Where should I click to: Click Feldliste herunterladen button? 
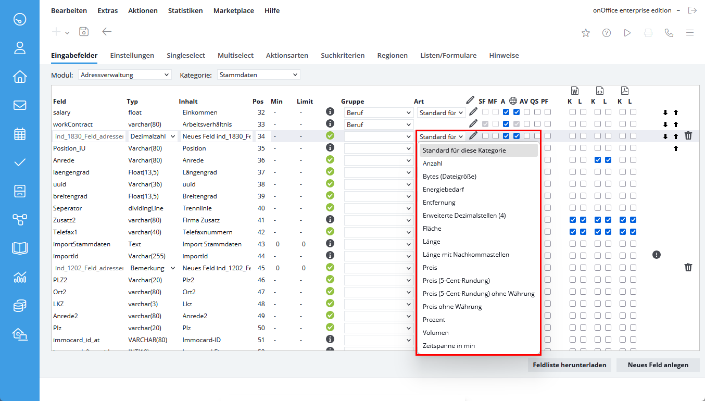(x=570, y=365)
